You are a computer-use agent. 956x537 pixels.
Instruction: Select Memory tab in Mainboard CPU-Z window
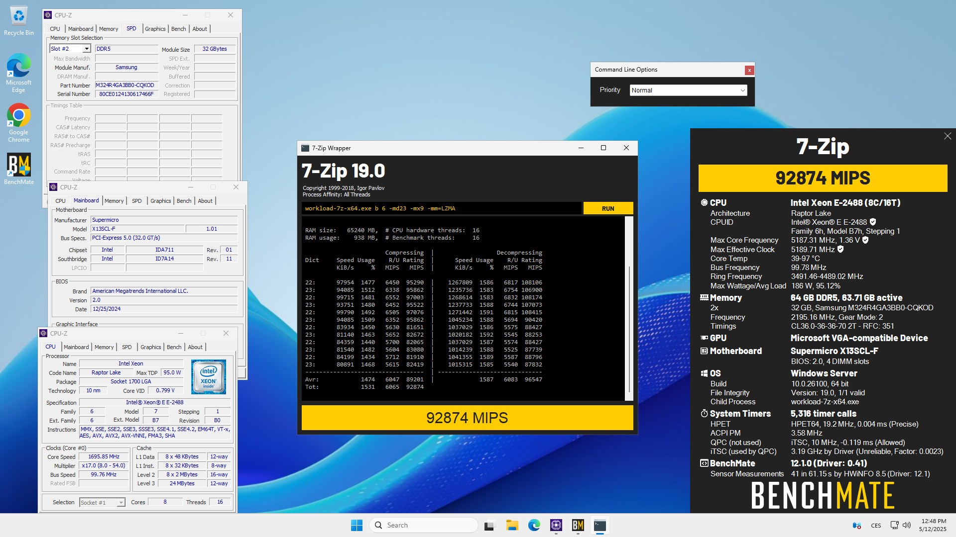(x=114, y=201)
